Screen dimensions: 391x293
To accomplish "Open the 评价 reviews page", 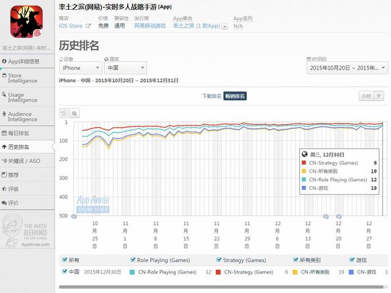I will pos(27,203).
